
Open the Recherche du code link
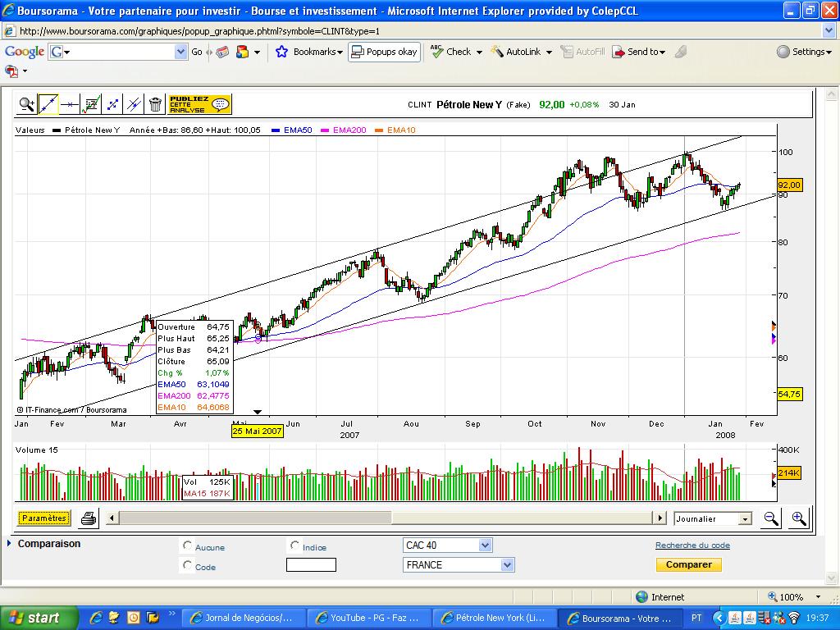pos(692,546)
